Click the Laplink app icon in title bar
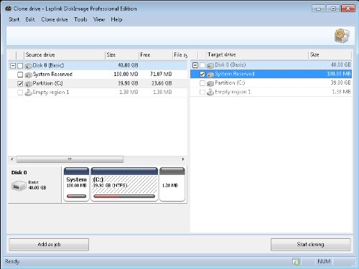This screenshot has width=359, height=269. tap(9, 9)
